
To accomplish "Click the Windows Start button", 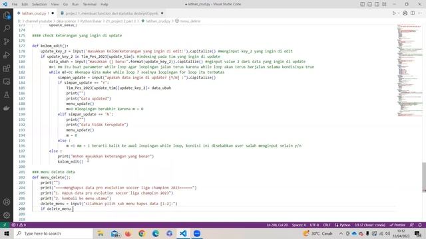I will [7, 233].
